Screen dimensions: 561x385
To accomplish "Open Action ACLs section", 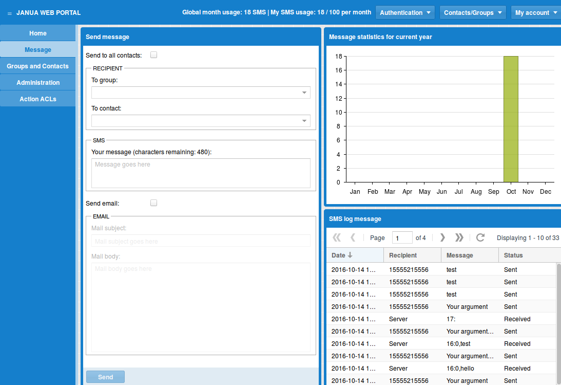I will pos(38,99).
